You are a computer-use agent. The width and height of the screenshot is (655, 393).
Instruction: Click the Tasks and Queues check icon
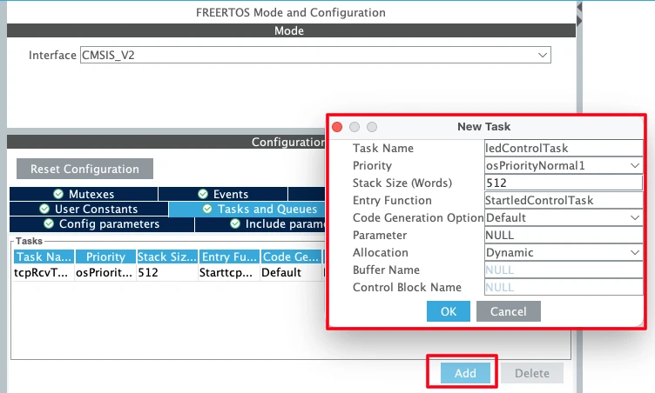coord(207,209)
